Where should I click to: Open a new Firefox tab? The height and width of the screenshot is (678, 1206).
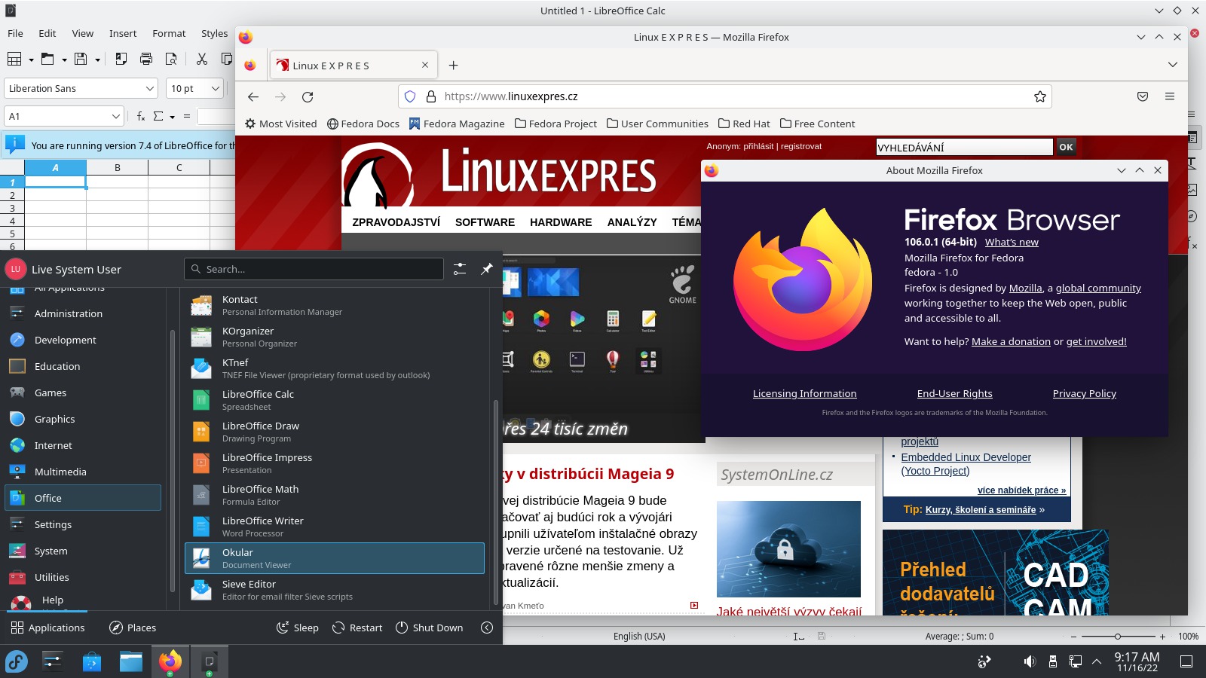(x=453, y=66)
